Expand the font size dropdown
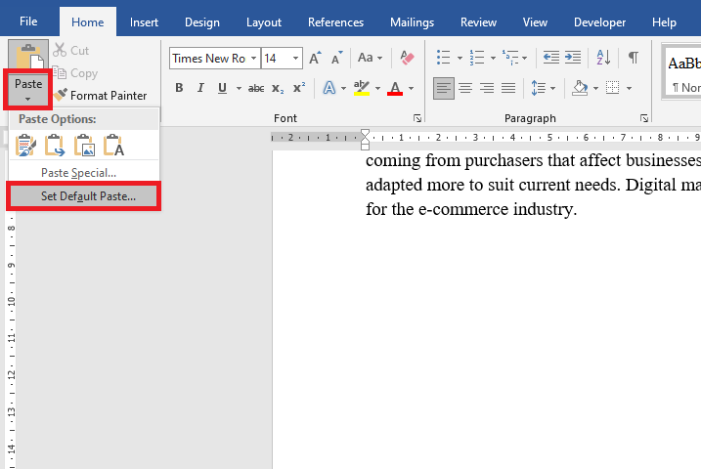701x469 pixels. coord(297,59)
